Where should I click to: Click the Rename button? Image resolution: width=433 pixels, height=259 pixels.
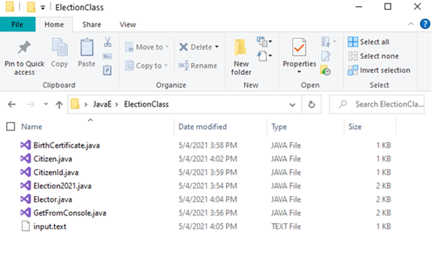tap(198, 66)
